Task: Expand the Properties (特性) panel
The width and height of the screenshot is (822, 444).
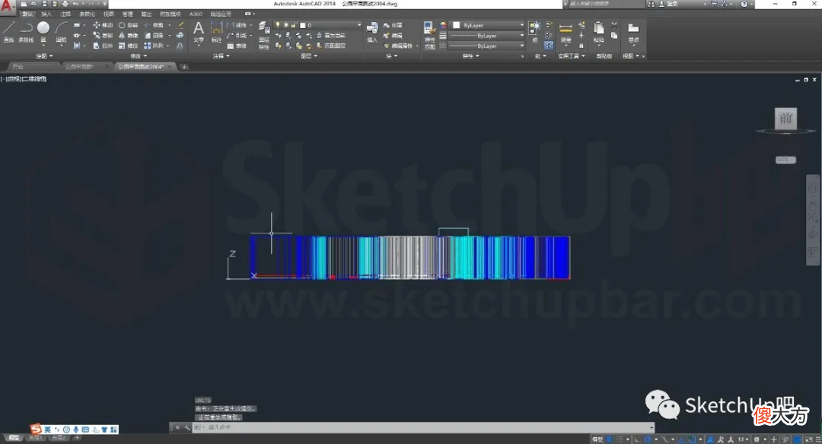Action: coord(471,56)
